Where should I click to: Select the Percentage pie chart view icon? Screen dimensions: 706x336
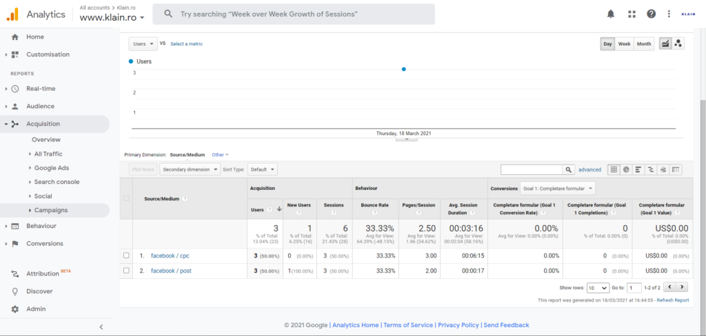point(626,169)
